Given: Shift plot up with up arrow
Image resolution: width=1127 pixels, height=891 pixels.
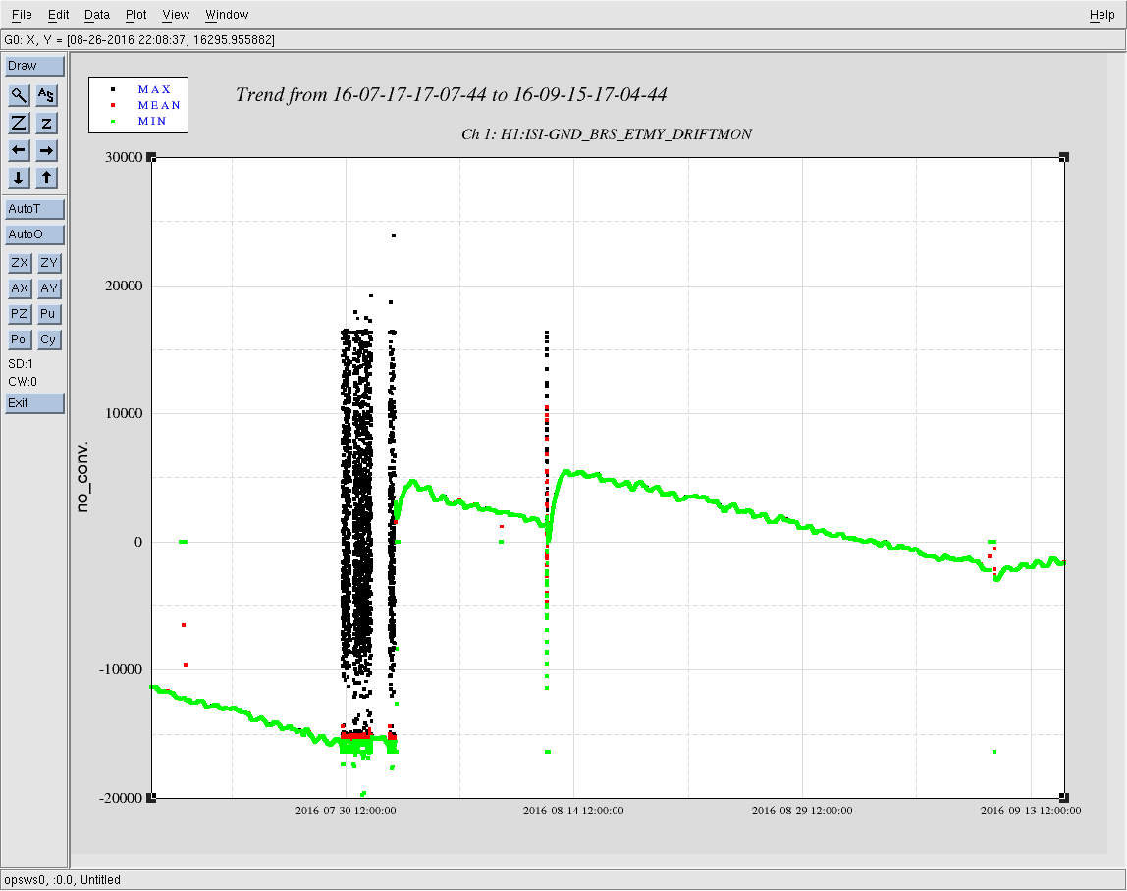Looking at the screenshot, I should coord(46,178).
